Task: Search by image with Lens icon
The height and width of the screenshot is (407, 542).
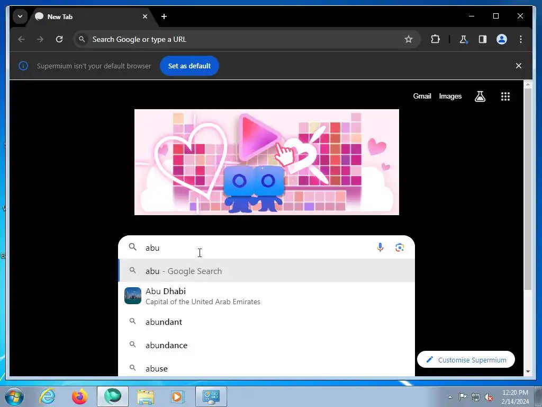Action: coord(400,247)
